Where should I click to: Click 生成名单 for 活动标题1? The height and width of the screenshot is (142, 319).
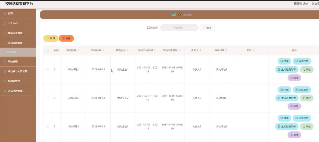tap(302, 61)
